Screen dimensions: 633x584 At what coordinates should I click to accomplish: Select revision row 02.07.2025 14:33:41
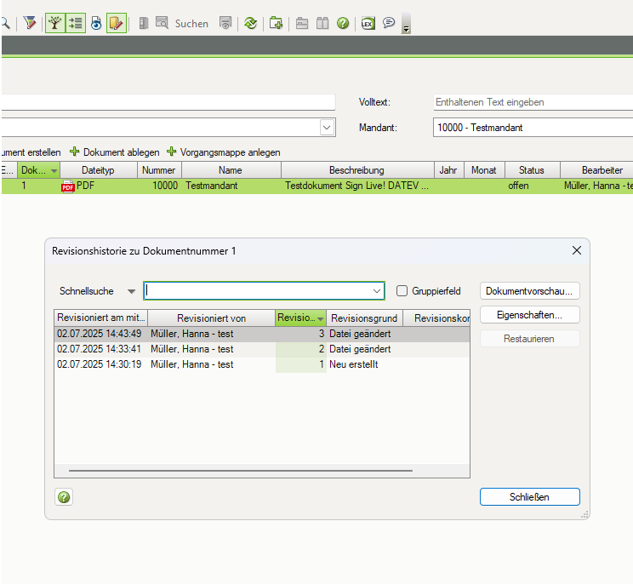tap(262, 349)
